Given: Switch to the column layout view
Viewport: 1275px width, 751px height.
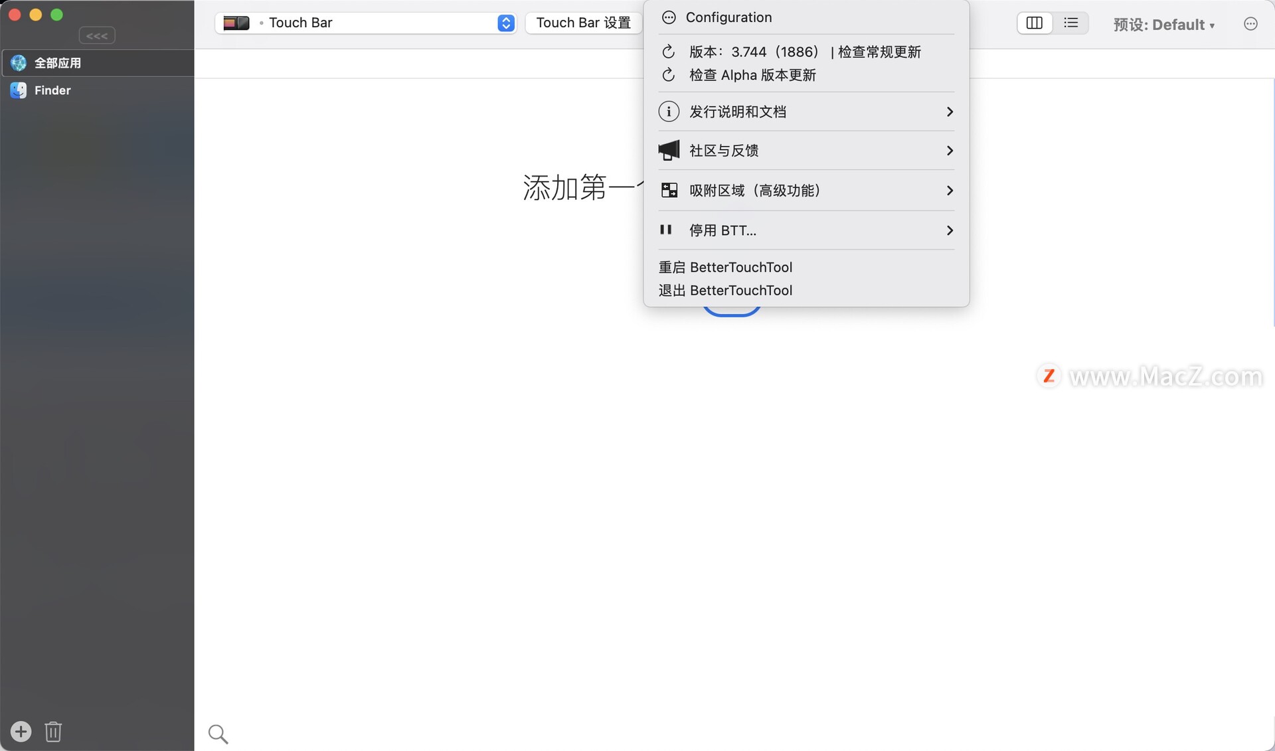Looking at the screenshot, I should click(1035, 23).
